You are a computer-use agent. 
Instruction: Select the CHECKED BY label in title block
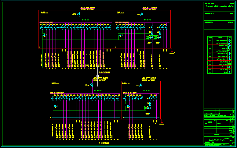click(209, 14)
